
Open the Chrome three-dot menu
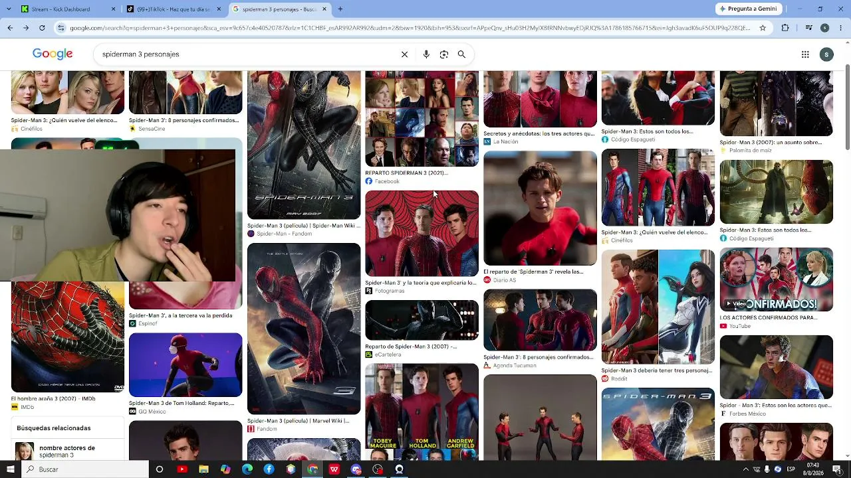click(x=840, y=28)
